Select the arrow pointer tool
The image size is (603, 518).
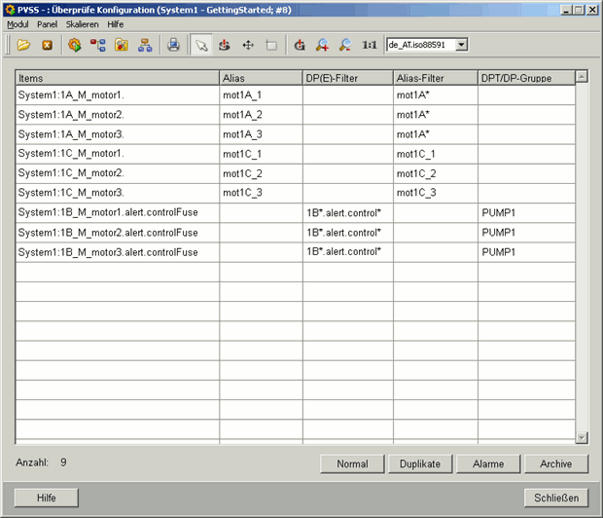pos(201,45)
